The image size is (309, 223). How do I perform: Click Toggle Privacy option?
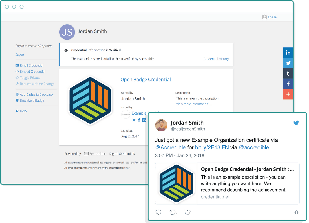pyautogui.click(x=30, y=78)
